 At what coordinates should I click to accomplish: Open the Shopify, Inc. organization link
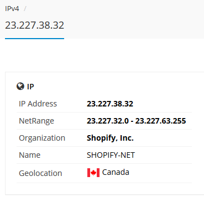110,138
